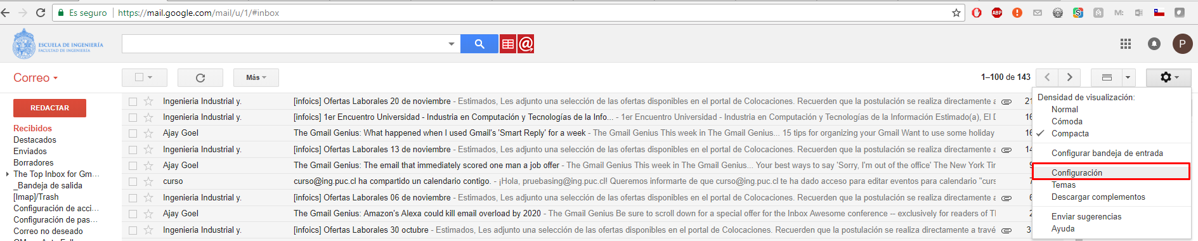Click the ABP Adblock Plus extension icon

(997, 13)
